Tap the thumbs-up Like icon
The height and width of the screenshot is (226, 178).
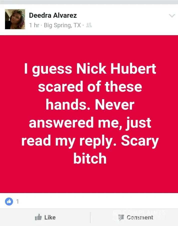coord(38,217)
